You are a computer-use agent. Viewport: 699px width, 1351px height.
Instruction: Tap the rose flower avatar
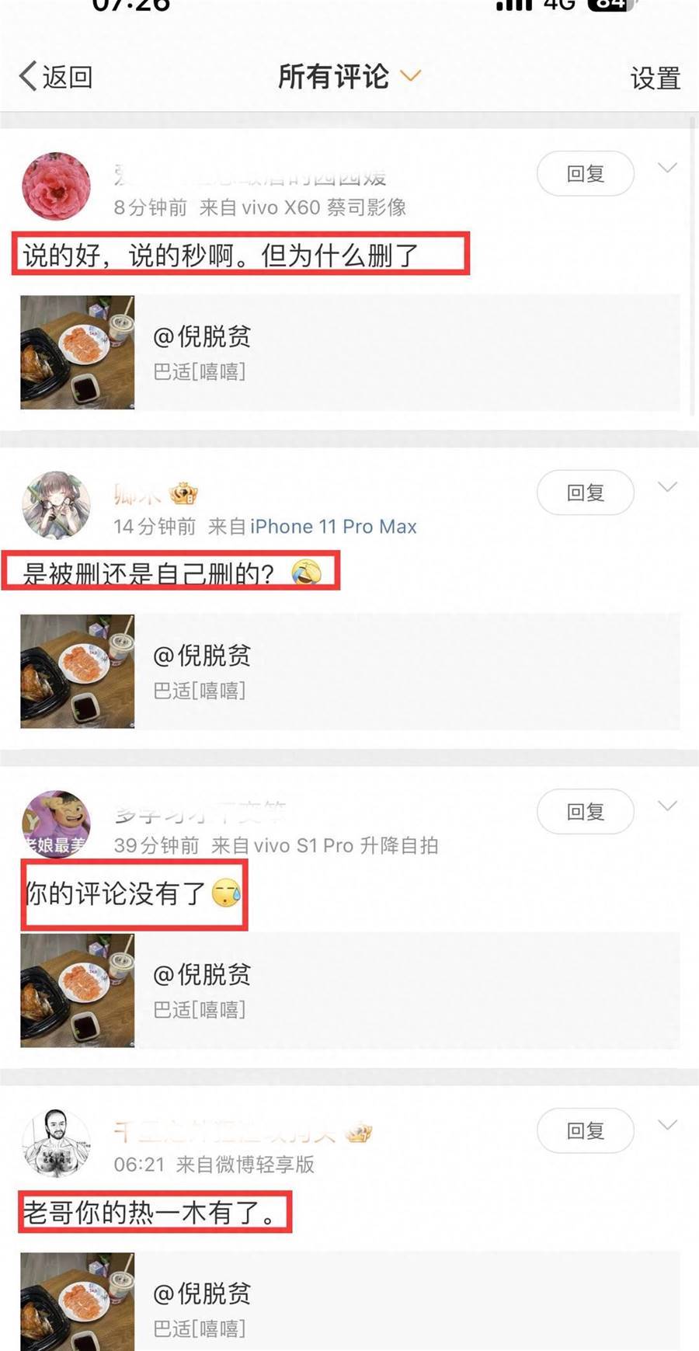tap(56, 186)
